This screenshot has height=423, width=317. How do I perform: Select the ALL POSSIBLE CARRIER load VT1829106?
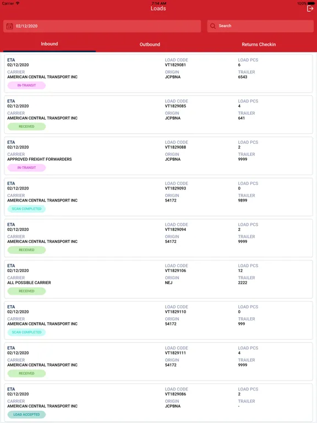click(158, 279)
